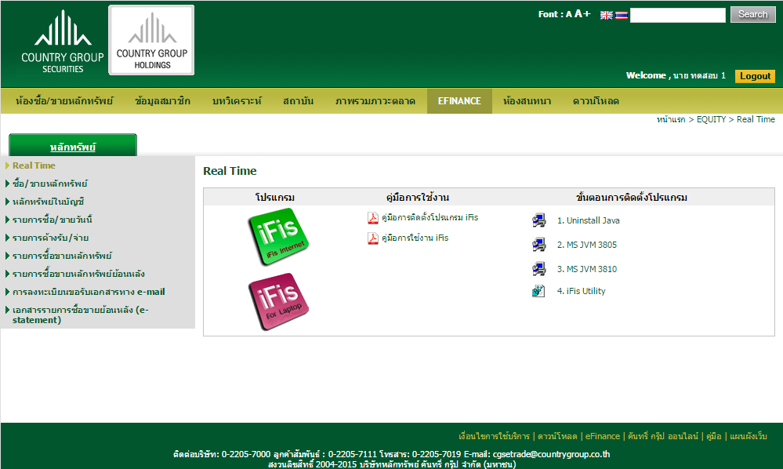
Task: Click the PDF icon for iFis installation manual
Action: (x=373, y=218)
